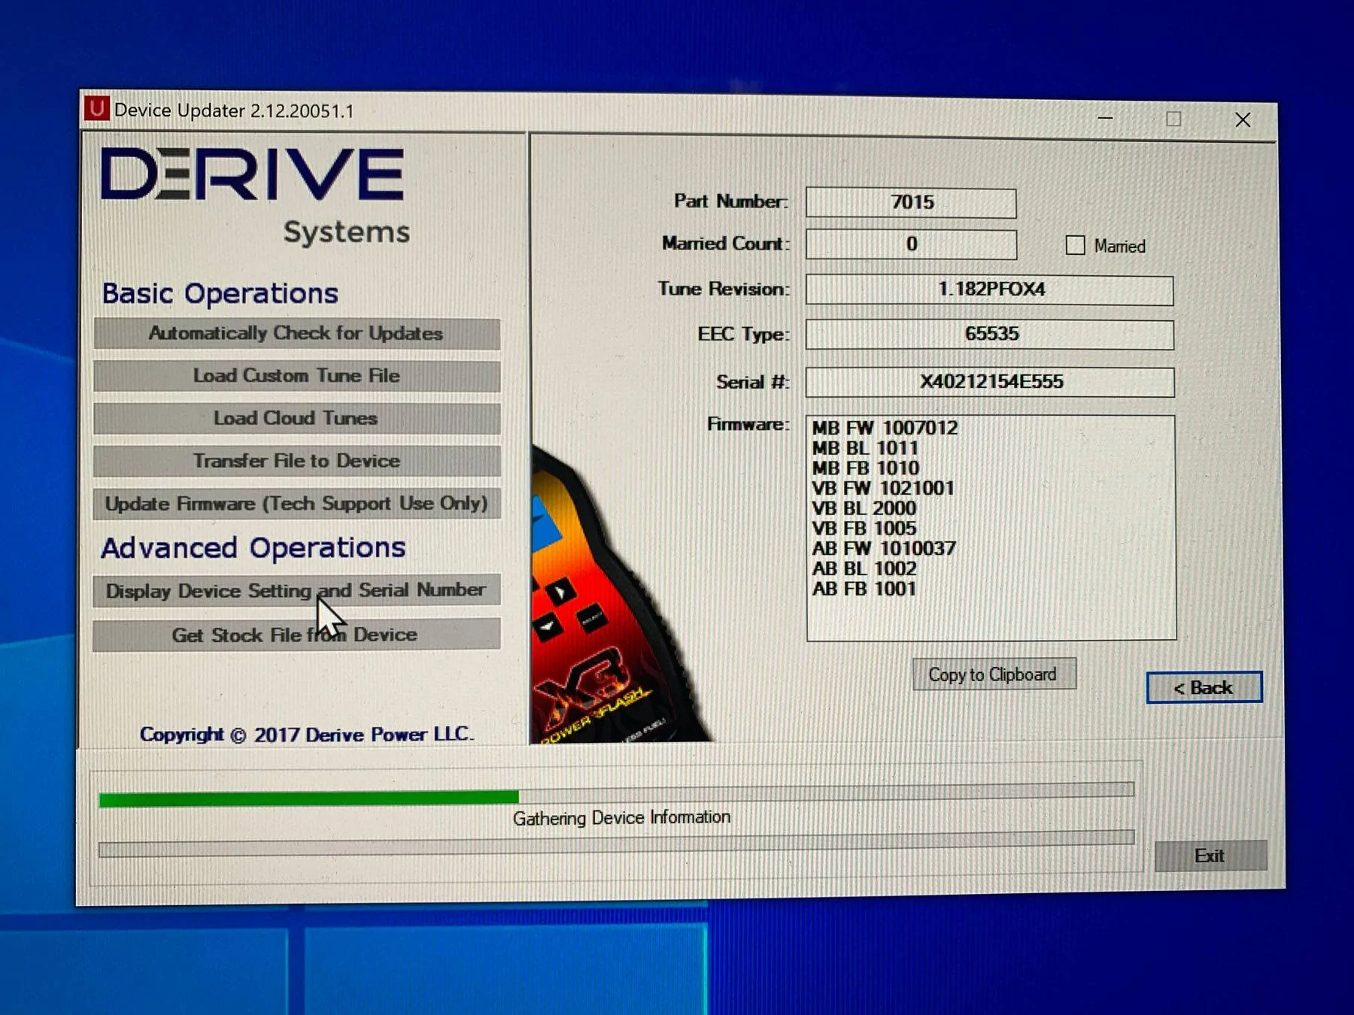
Task: Click Get Stock File from Device
Action: (x=296, y=635)
